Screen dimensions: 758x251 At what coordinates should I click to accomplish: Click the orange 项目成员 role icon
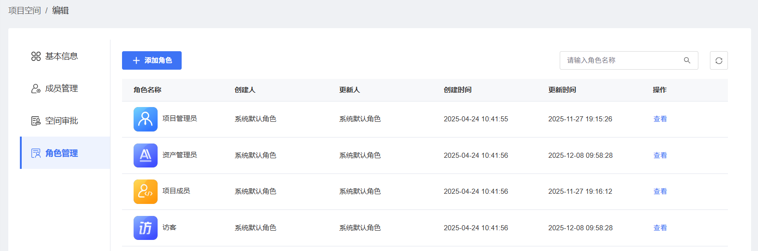(146, 191)
